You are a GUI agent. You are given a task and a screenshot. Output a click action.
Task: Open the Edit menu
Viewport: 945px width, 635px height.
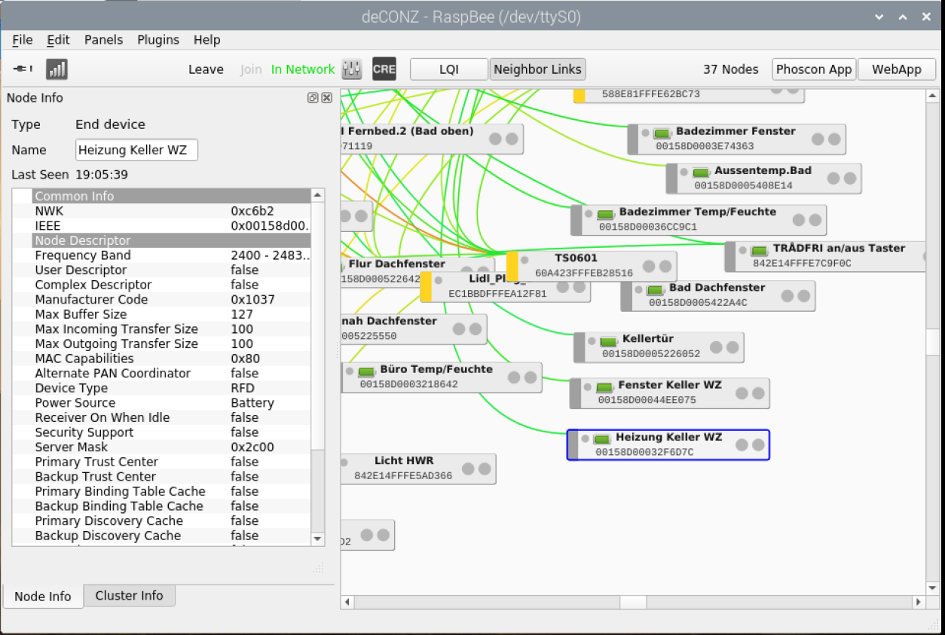point(58,40)
